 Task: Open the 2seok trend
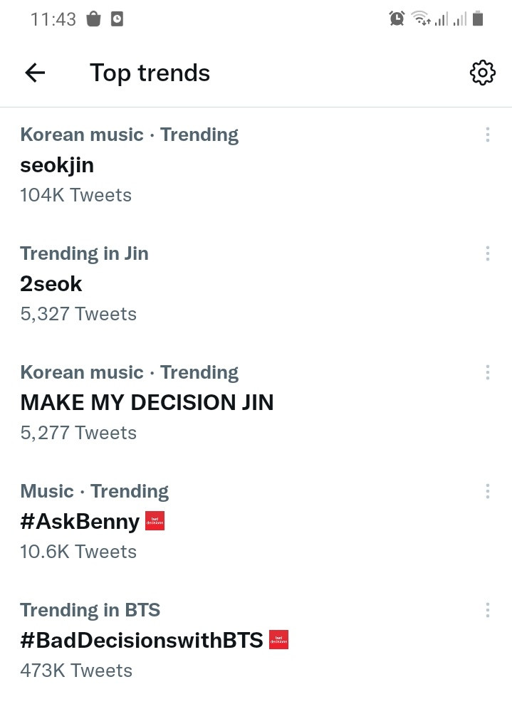[256, 284]
